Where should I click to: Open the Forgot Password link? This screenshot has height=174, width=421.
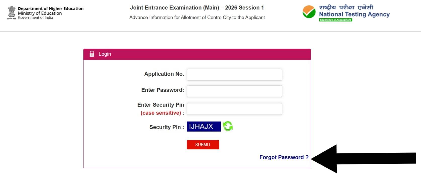tap(283, 157)
